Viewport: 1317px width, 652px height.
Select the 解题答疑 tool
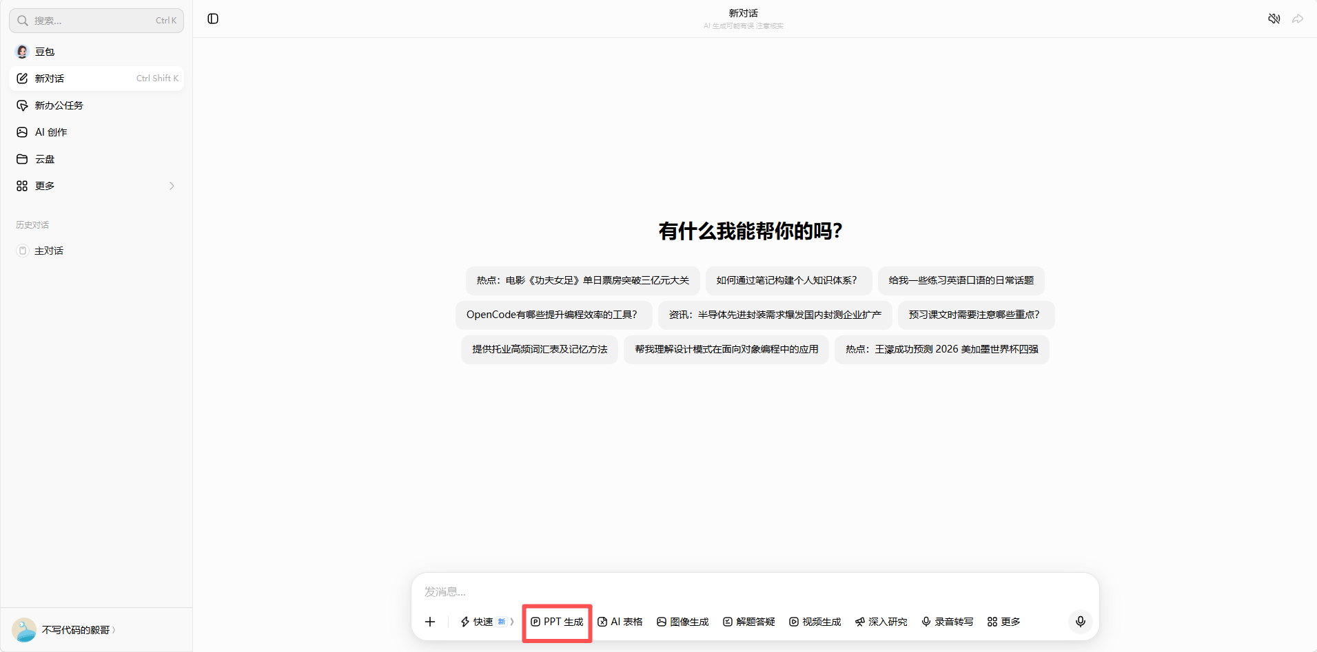click(x=749, y=622)
